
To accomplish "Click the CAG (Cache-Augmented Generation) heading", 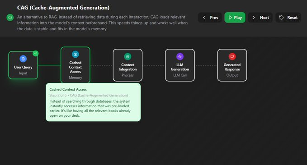I will (63, 8).
